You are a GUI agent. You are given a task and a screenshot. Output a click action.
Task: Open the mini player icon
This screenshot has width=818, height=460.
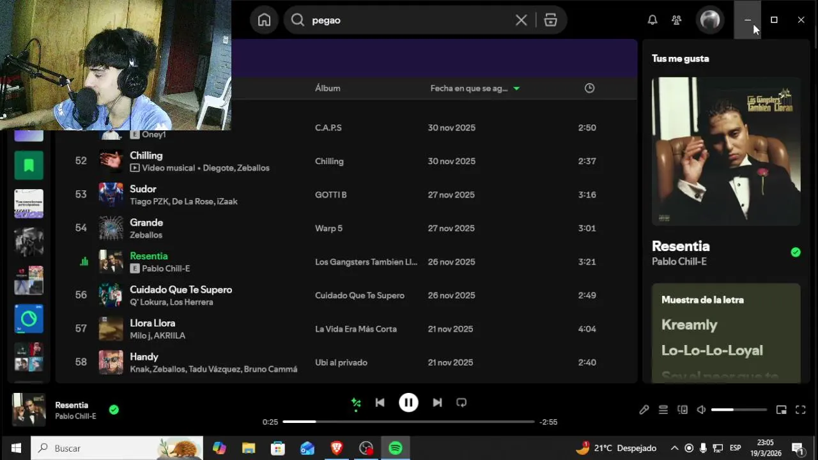tap(781, 410)
